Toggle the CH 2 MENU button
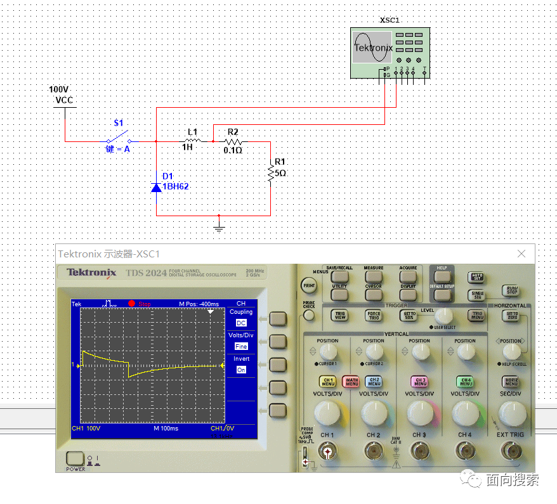This screenshot has width=557, height=504. tap(374, 382)
